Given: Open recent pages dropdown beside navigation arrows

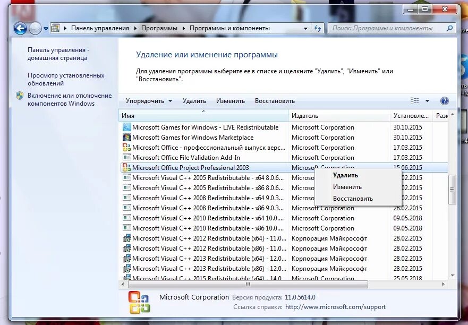Looking at the screenshot, I should 46,29.
